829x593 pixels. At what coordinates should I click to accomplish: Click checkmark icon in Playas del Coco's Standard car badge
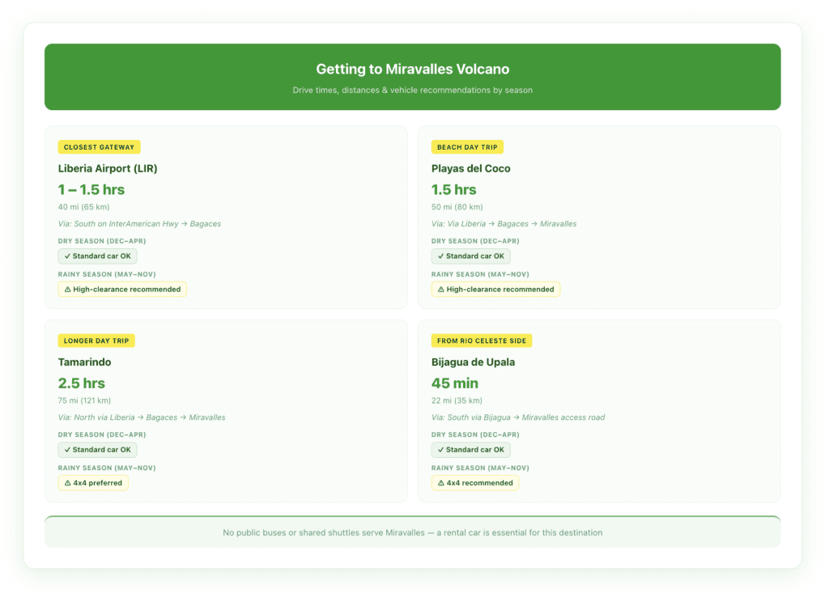[440, 256]
